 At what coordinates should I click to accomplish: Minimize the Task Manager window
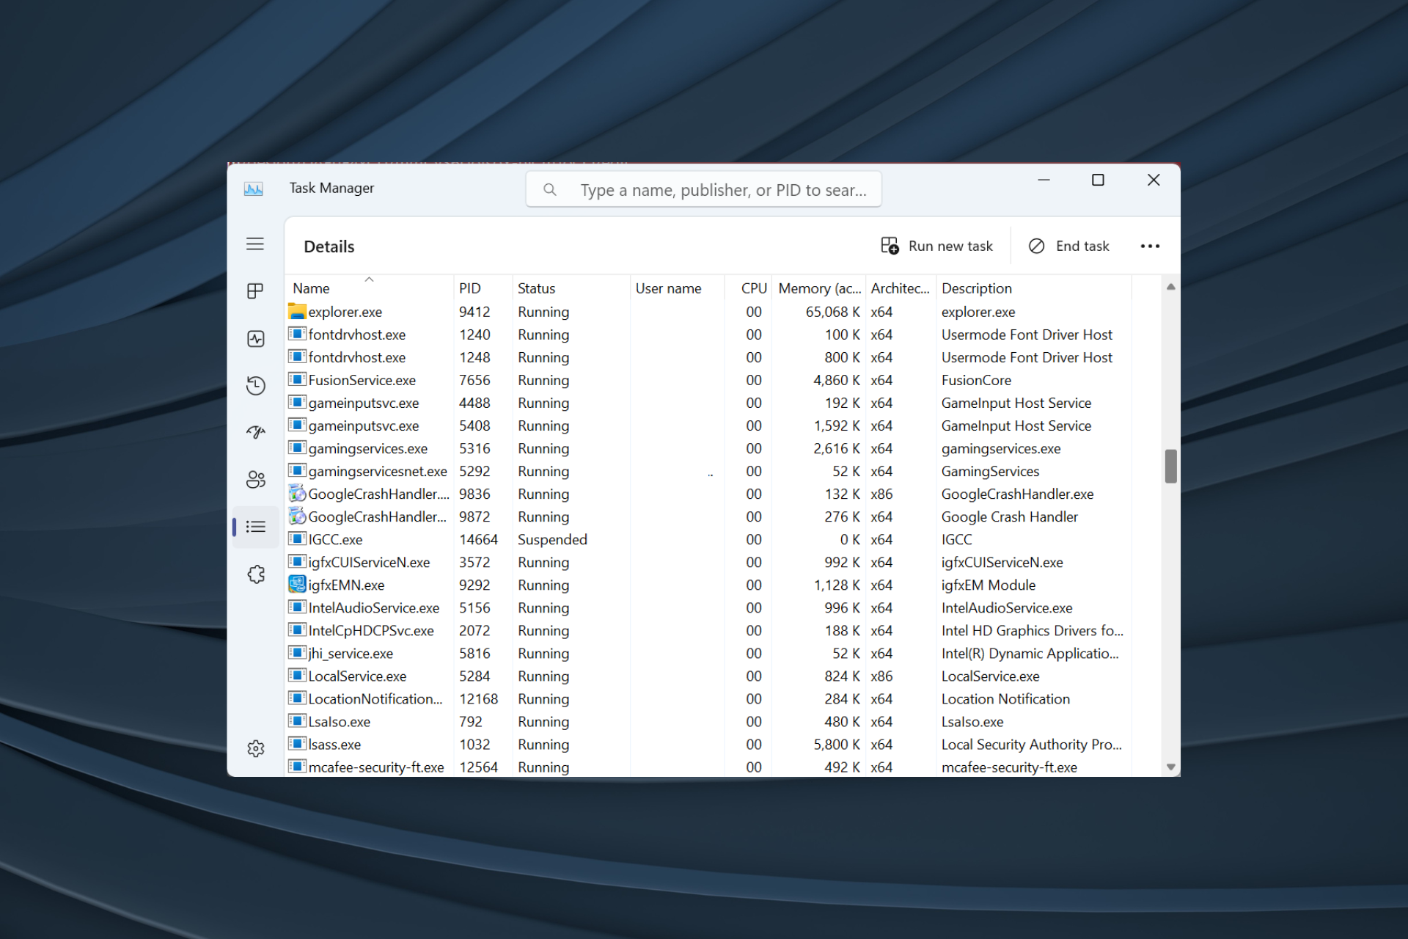click(x=1044, y=180)
